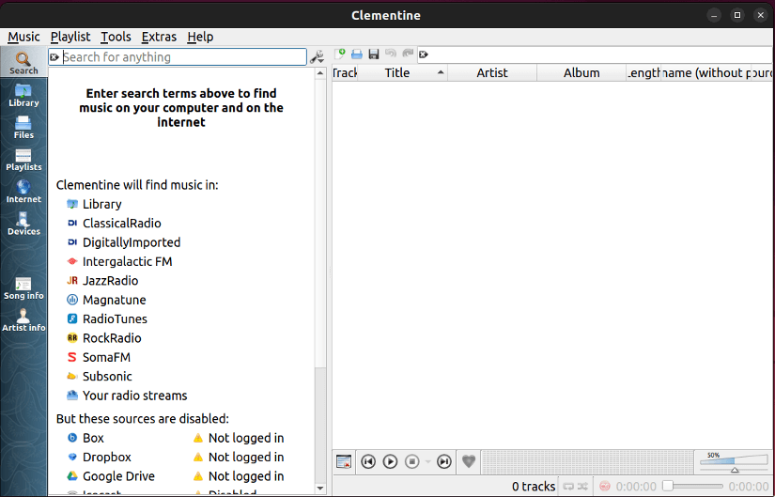Open the Search tab in sidebar

point(23,62)
